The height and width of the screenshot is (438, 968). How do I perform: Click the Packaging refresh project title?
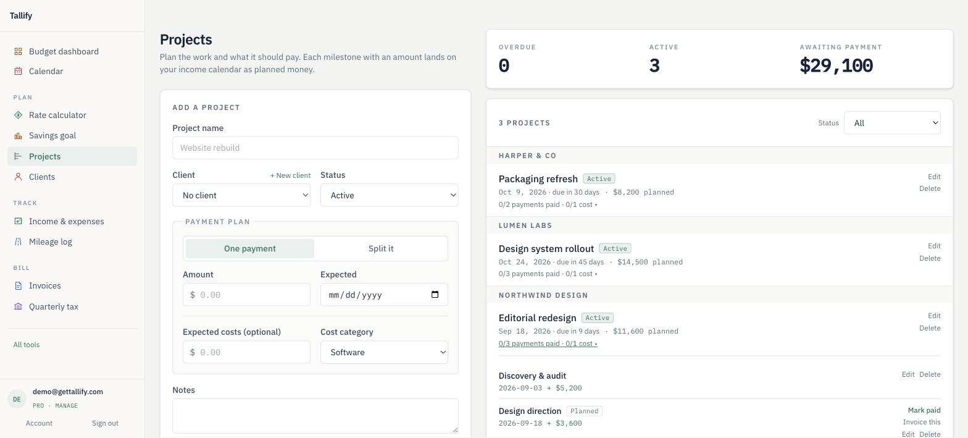pyautogui.click(x=538, y=179)
